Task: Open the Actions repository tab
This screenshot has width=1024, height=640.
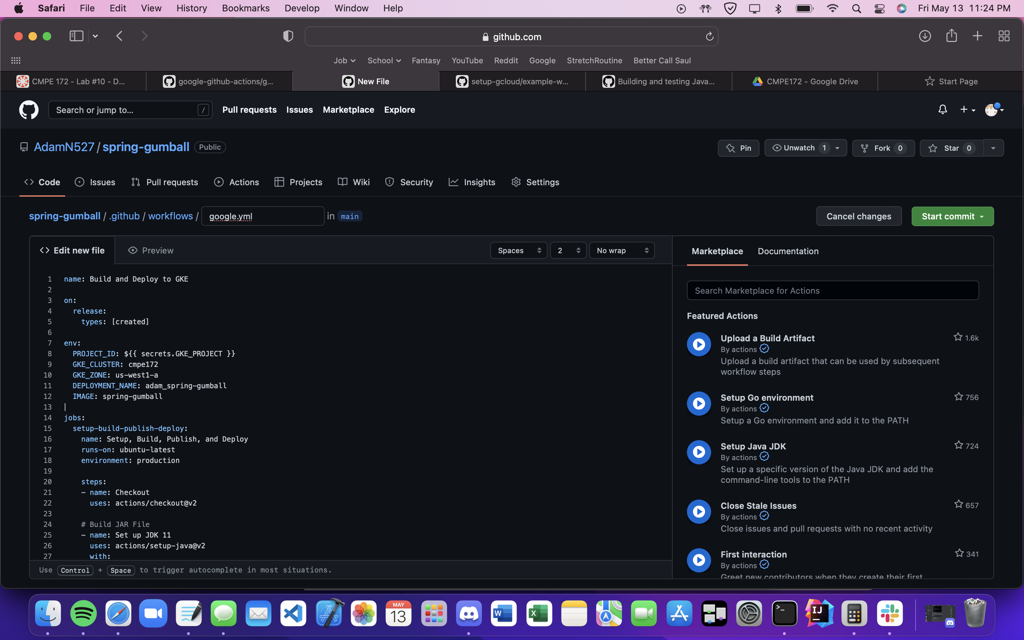Action: 237,182
